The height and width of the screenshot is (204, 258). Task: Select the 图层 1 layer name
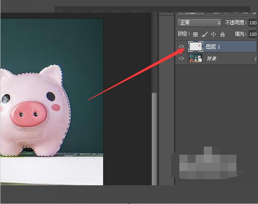pos(213,47)
